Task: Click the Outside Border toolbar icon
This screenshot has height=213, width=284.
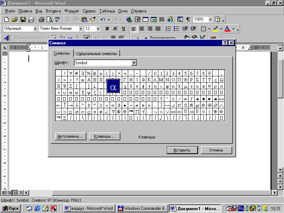Action: [x=203, y=29]
